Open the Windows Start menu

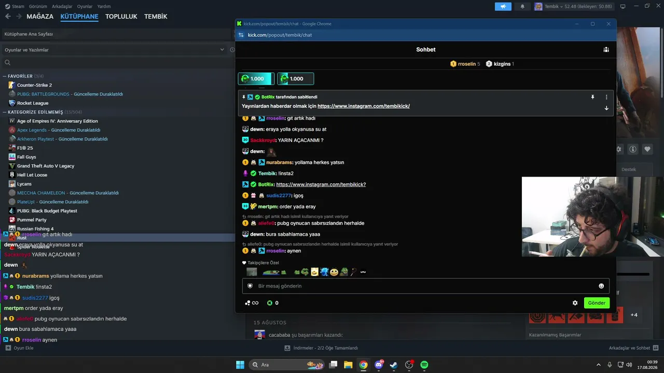point(240,365)
